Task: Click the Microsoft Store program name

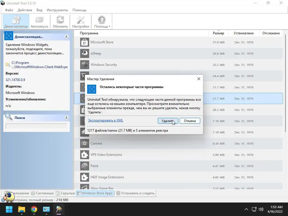Action: 102,42
